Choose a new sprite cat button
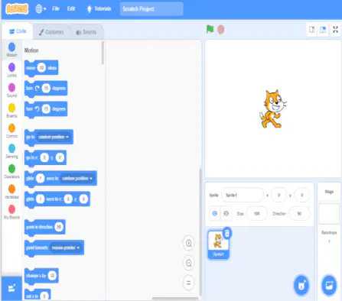The height and width of the screenshot is (301, 342). 301,286
